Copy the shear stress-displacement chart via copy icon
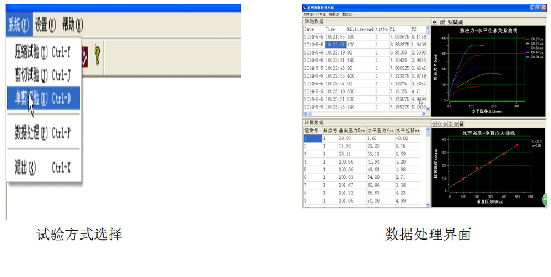Viewport: 551px width, 277px height. [450, 22]
